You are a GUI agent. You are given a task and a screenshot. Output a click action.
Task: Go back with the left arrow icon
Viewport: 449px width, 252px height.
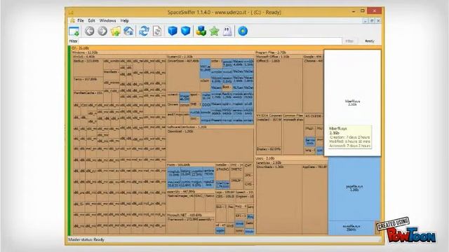pos(89,31)
